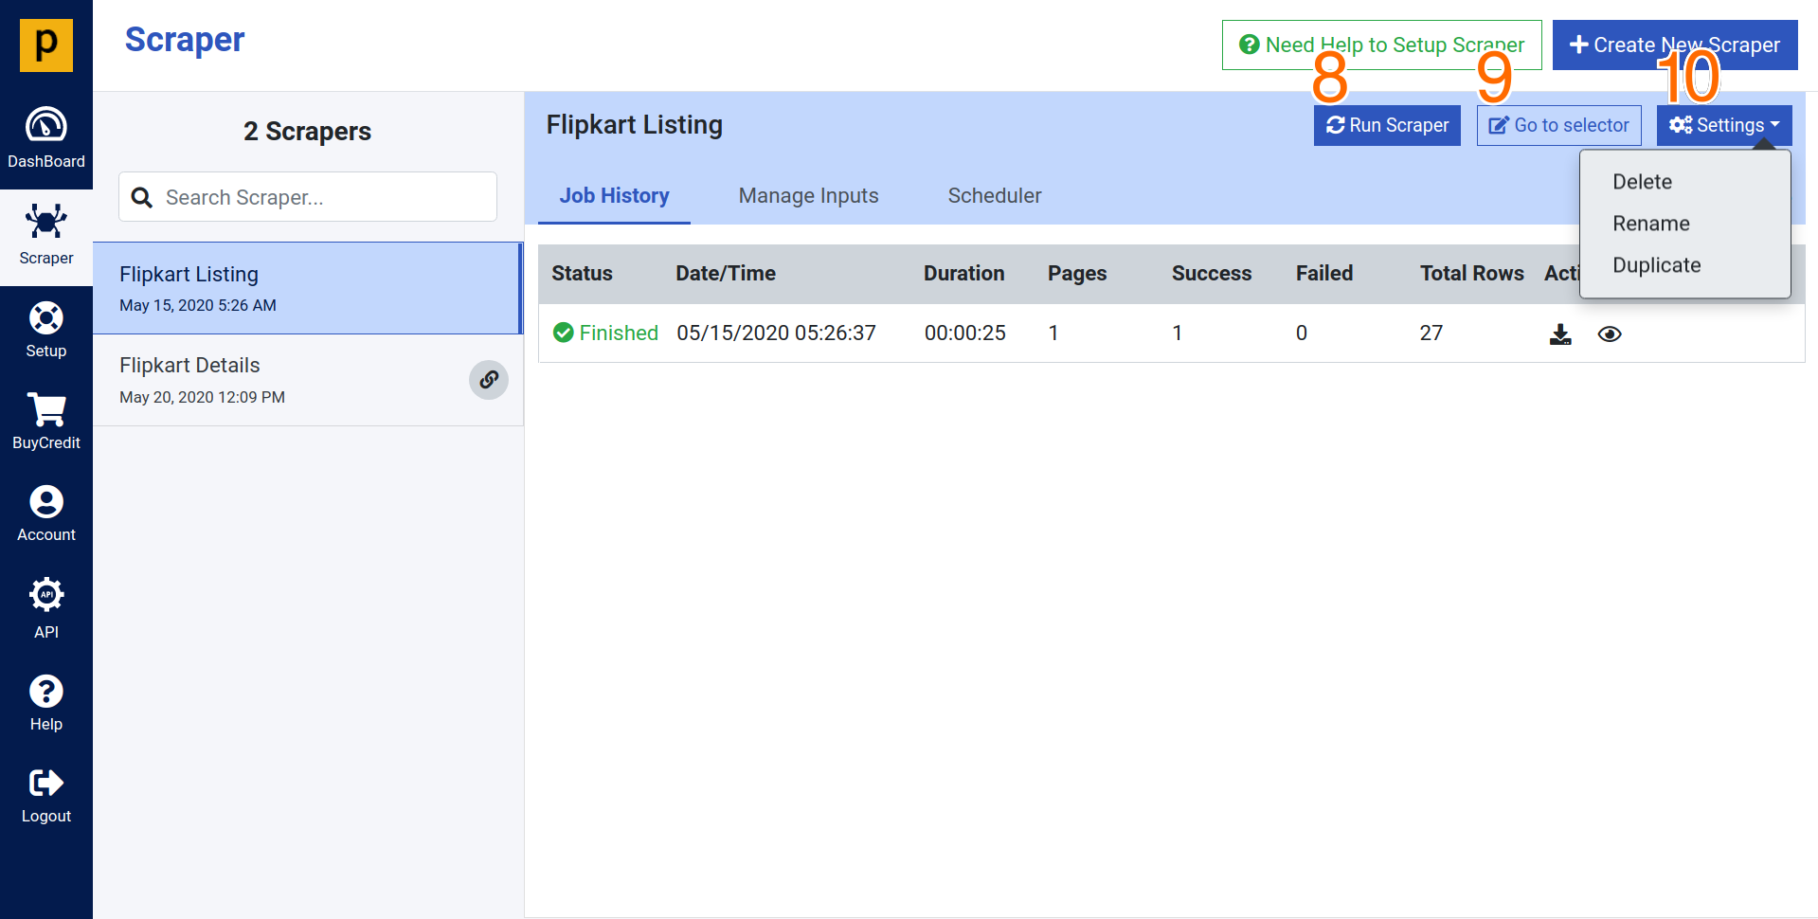Image resolution: width=1818 pixels, height=919 pixels.
Task: Click Create New Scraper button
Action: tap(1675, 45)
